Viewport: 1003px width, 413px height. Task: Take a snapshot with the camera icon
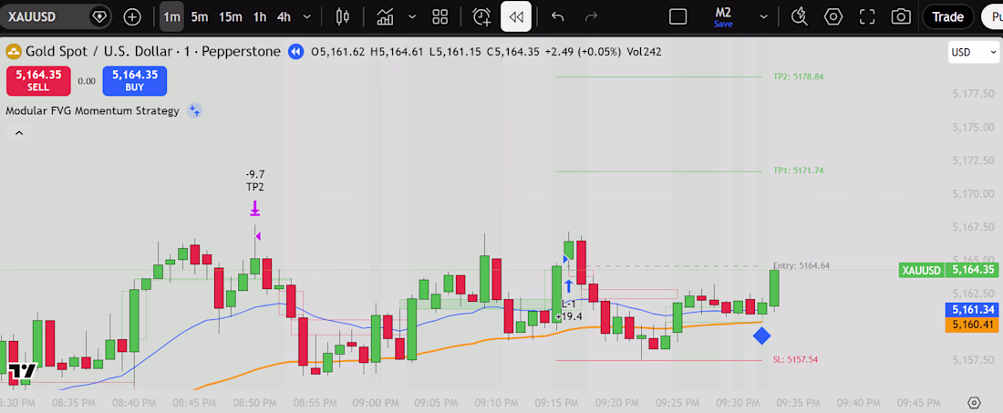[x=901, y=17]
